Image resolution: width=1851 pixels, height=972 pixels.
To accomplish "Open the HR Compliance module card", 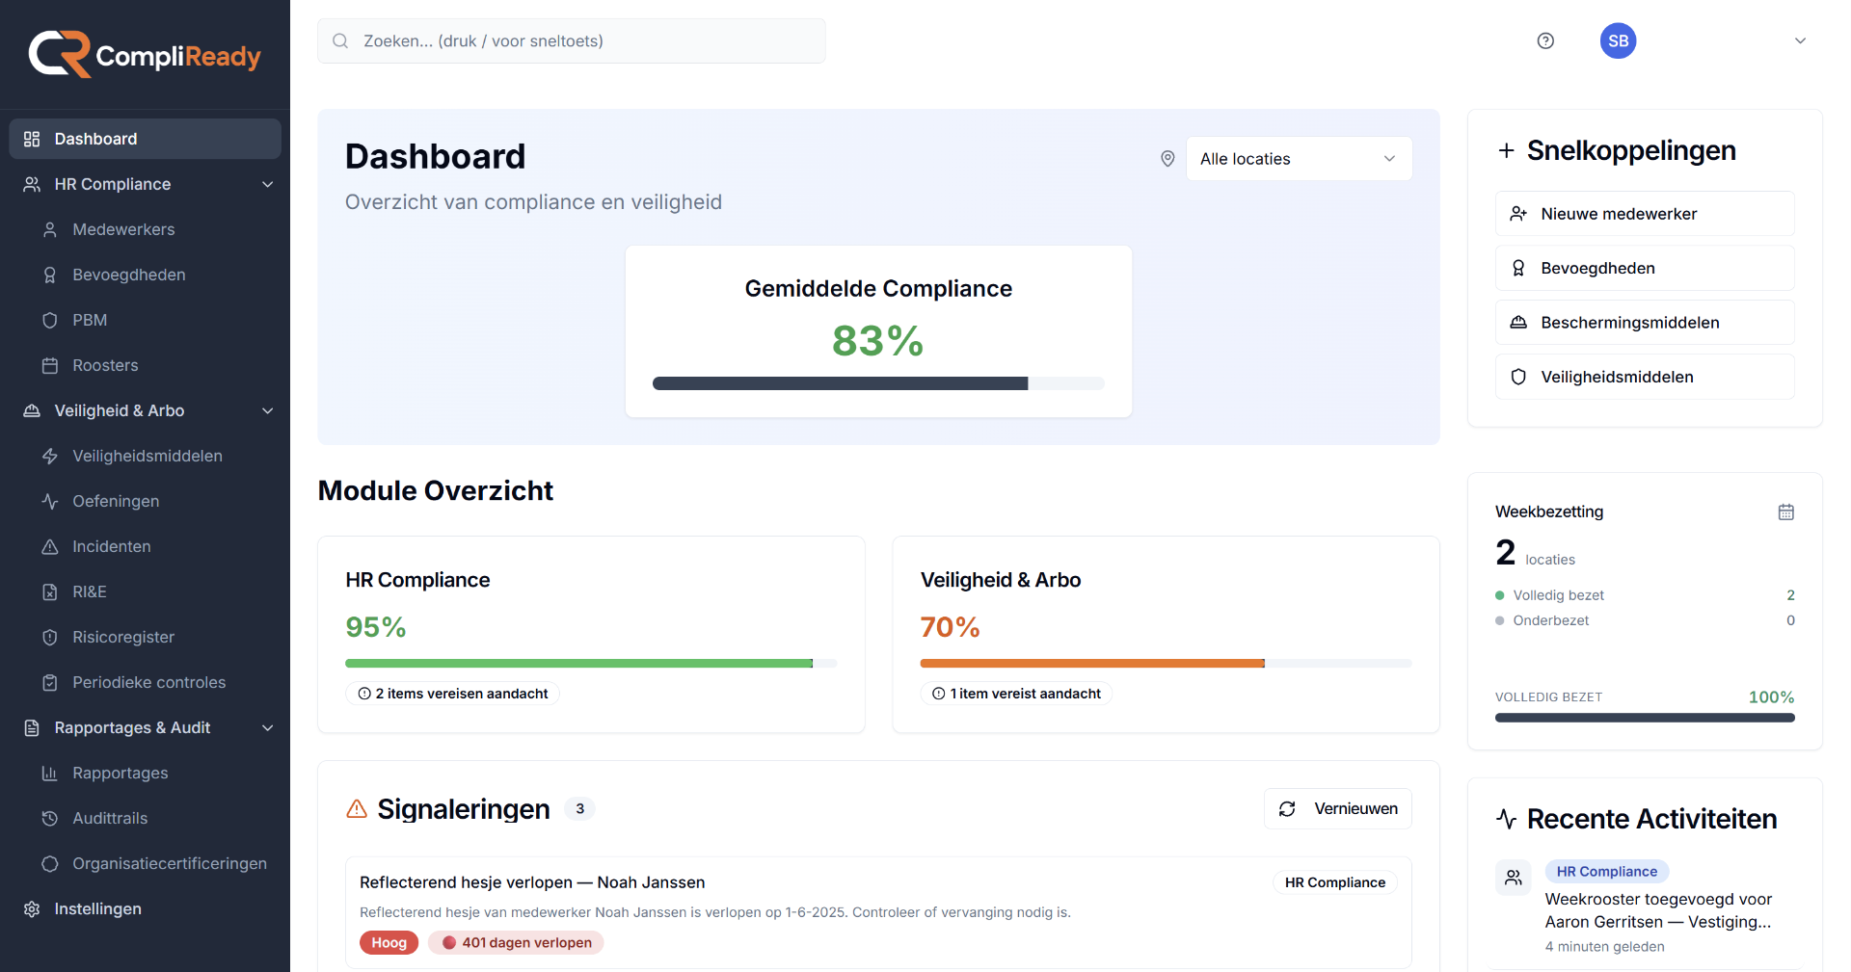I will pyautogui.click(x=591, y=634).
